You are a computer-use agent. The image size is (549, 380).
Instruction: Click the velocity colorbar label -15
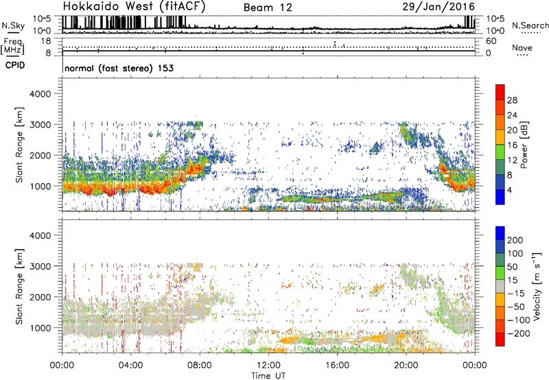[x=516, y=294]
